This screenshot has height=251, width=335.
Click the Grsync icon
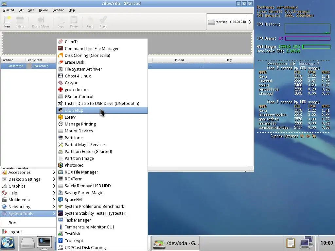click(x=61, y=83)
